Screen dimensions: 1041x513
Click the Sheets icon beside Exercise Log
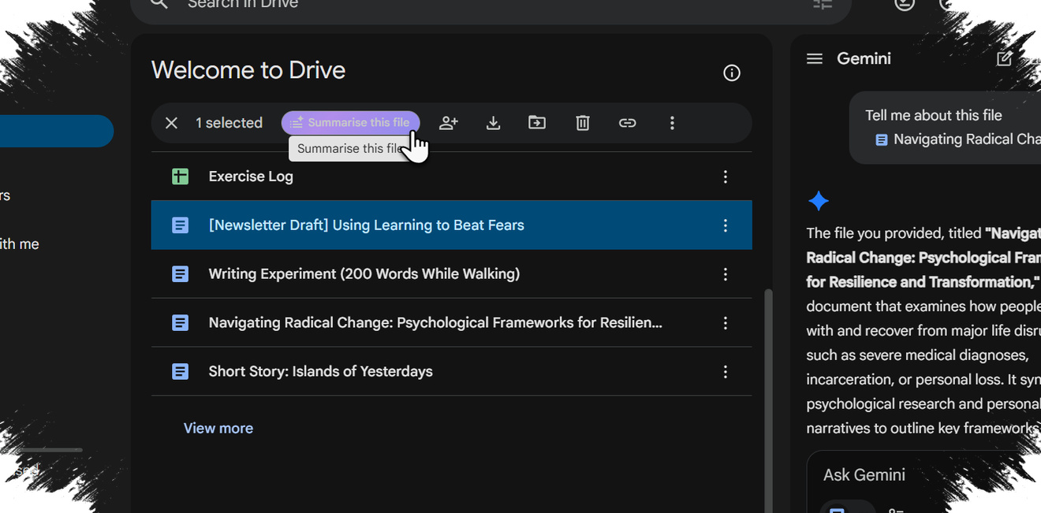pos(181,177)
